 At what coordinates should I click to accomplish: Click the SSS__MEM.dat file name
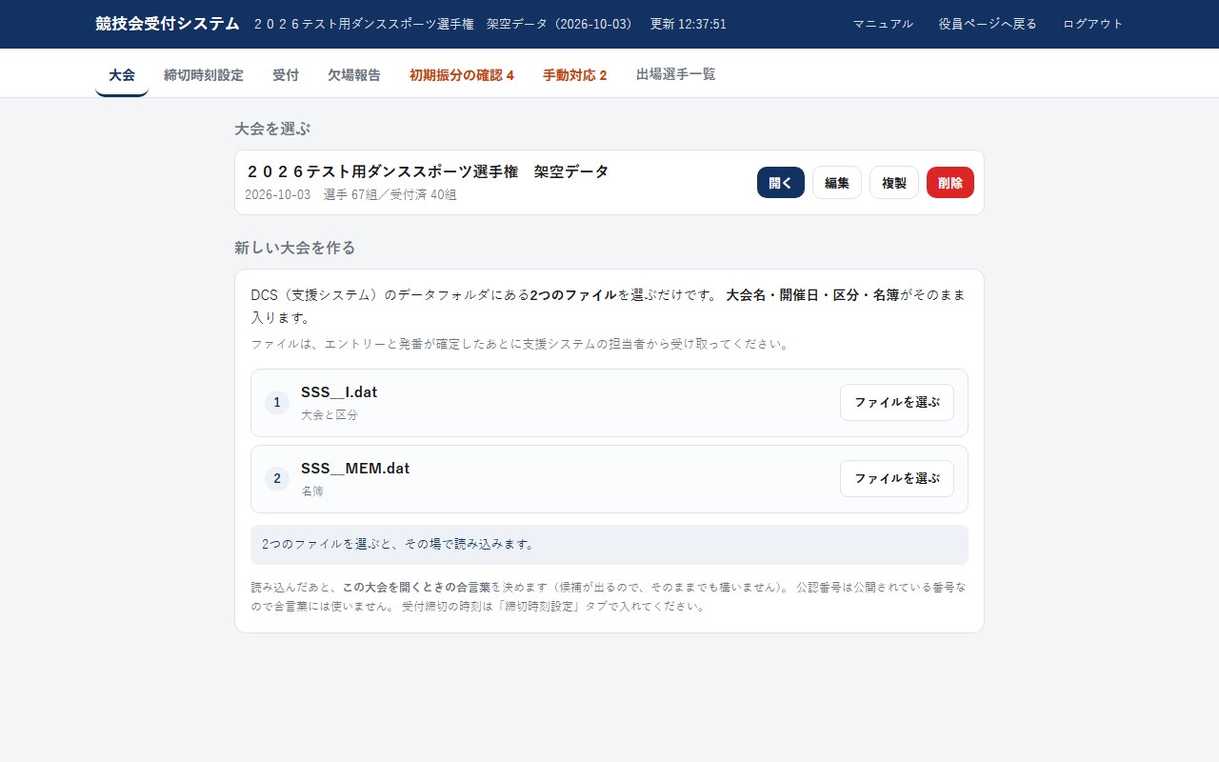[355, 469]
